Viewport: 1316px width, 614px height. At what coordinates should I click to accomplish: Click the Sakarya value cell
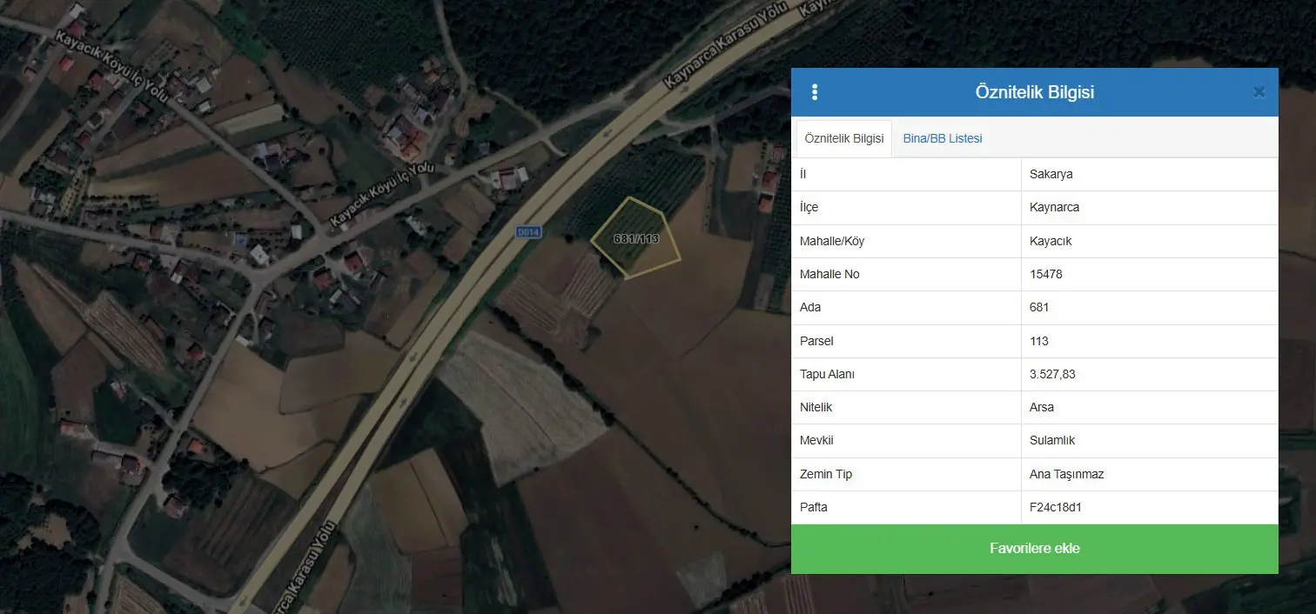pos(1150,174)
